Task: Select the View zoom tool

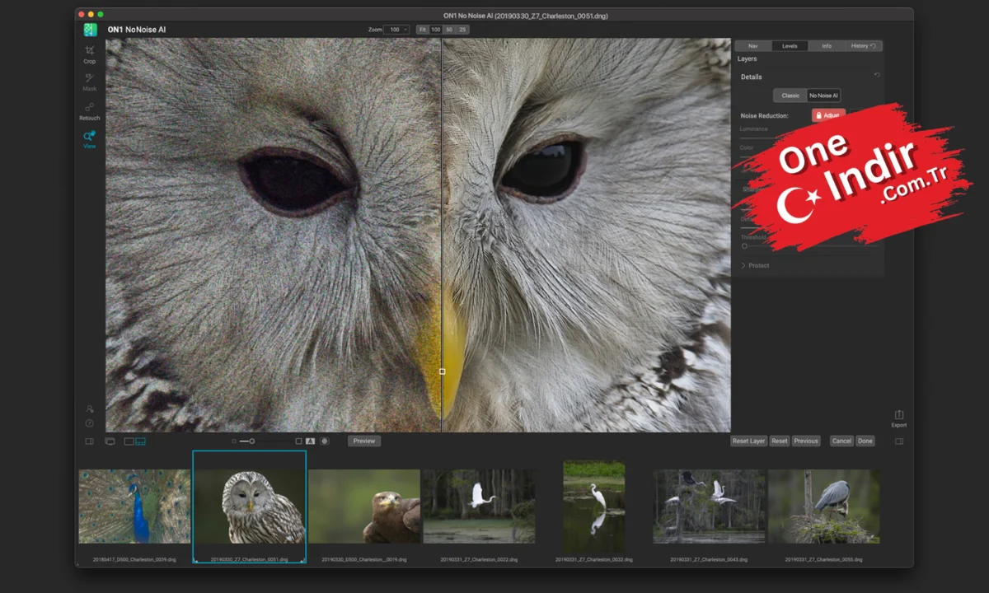Action: [89, 139]
